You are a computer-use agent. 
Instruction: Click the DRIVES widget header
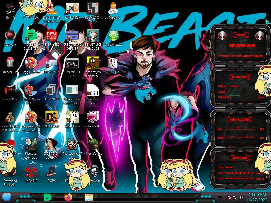tap(240, 158)
